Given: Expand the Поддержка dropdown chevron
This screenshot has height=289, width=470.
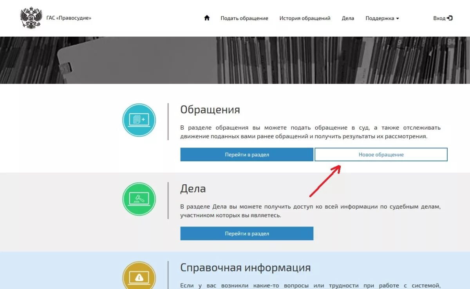Looking at the screenshot, I should coord(398,18).
